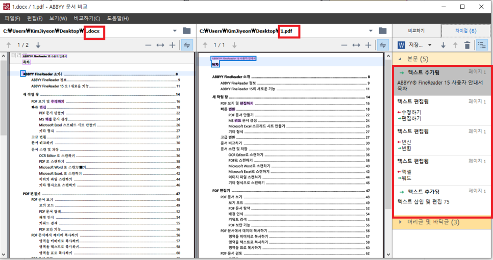This screenshot has width=493, height=260.
Task: Click left pane scrollbar down arrow
Action: [x=4, y=254]
